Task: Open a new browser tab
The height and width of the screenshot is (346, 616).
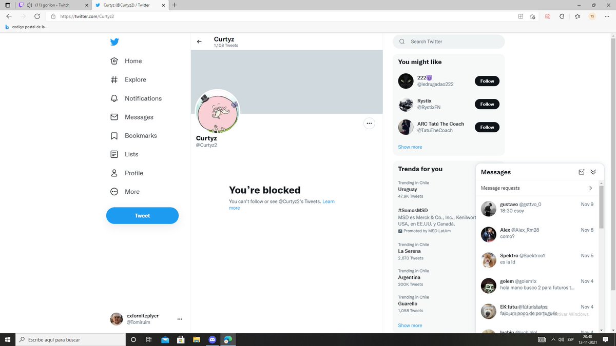Action: coord(175,5)
